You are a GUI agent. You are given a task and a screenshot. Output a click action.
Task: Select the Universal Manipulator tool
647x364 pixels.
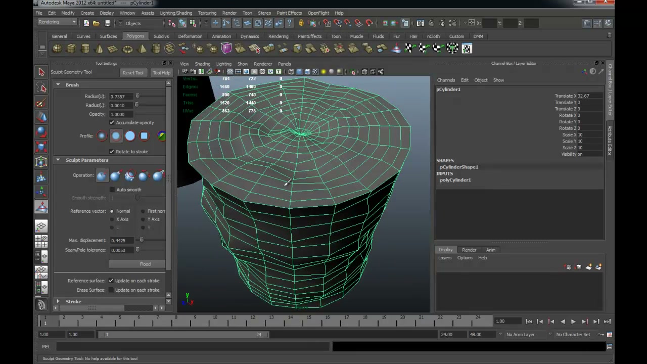click(x=41, y=162)
